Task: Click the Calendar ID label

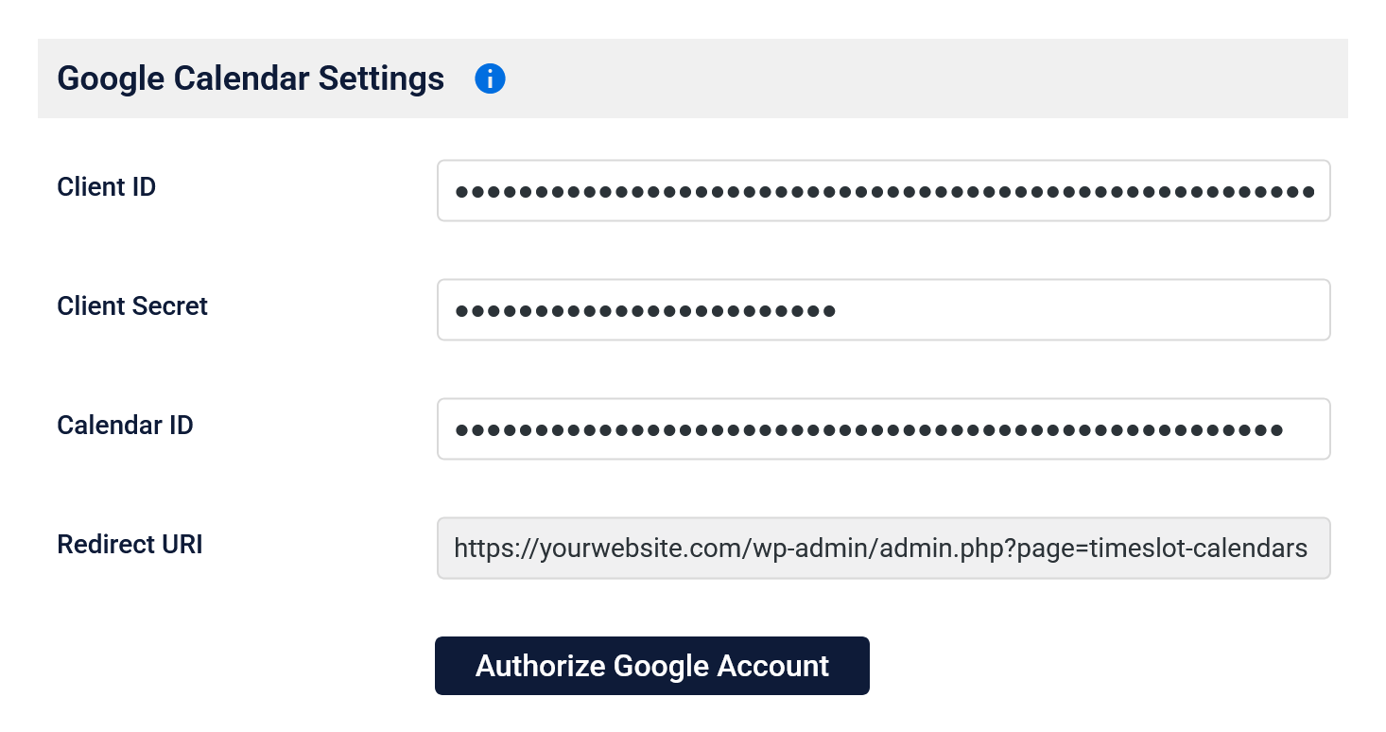Action: pyautogui.click(x=124, y=425)
